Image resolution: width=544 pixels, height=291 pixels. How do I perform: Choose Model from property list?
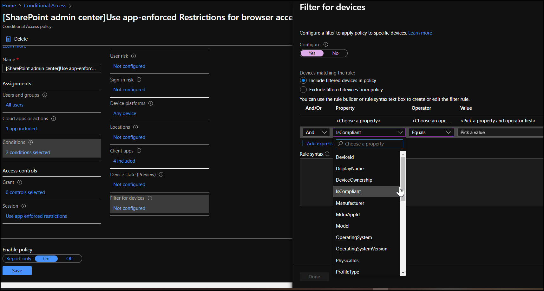366,226
